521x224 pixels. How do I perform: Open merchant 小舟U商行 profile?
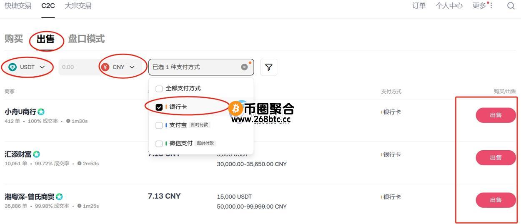pos(20,112)
